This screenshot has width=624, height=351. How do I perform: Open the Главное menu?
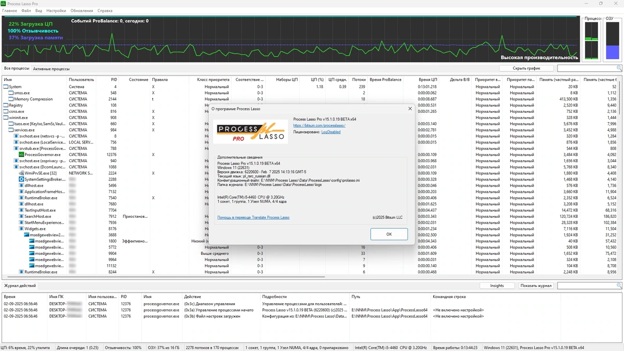(x=9, y=10)
